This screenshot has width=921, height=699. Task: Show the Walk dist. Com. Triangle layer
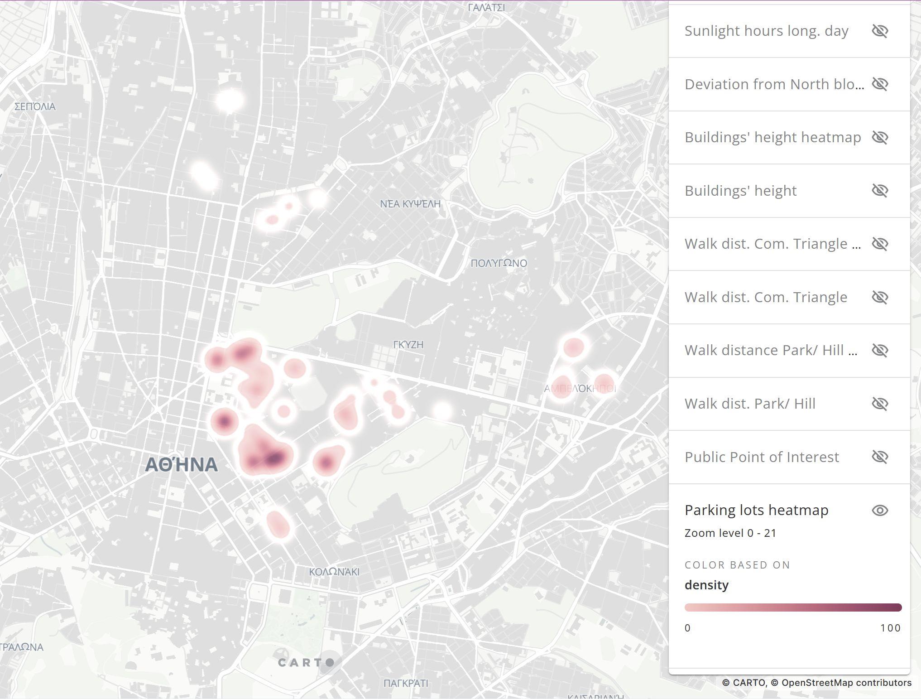point(880,297)
